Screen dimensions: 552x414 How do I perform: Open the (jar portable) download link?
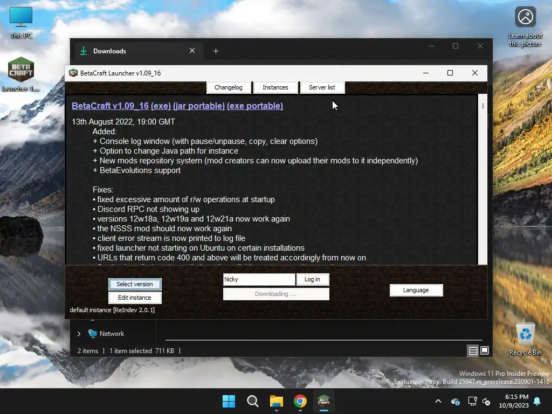(199, 106)
